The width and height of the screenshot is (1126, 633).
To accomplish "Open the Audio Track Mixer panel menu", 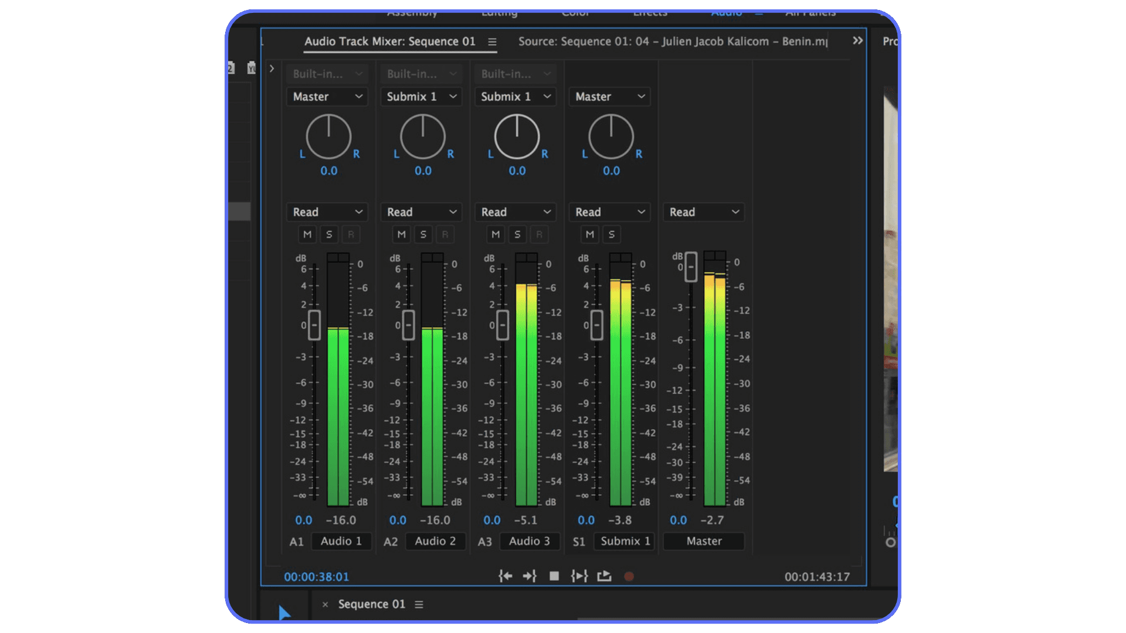I will 492,42.
